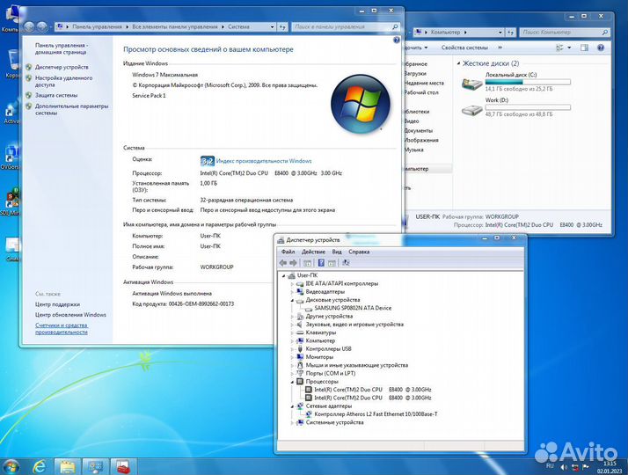
Task: Collapse the Дисковые устройства node
Action: [292, 300]
